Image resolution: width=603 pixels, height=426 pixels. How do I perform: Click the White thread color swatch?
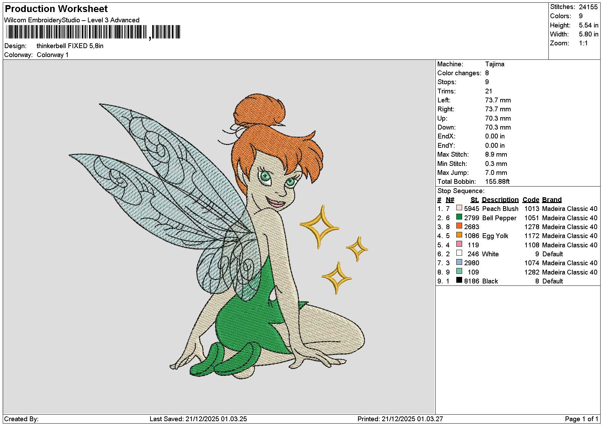459,253
